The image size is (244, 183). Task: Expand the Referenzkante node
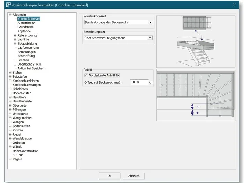tap(15, 35)
